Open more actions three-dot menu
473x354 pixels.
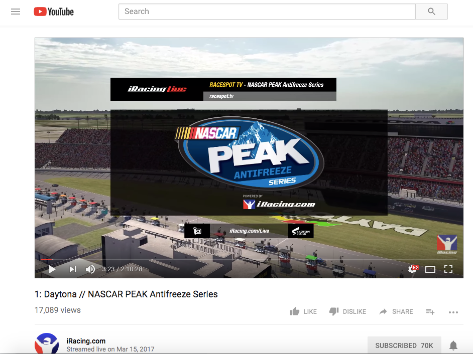tap(453, 312)
